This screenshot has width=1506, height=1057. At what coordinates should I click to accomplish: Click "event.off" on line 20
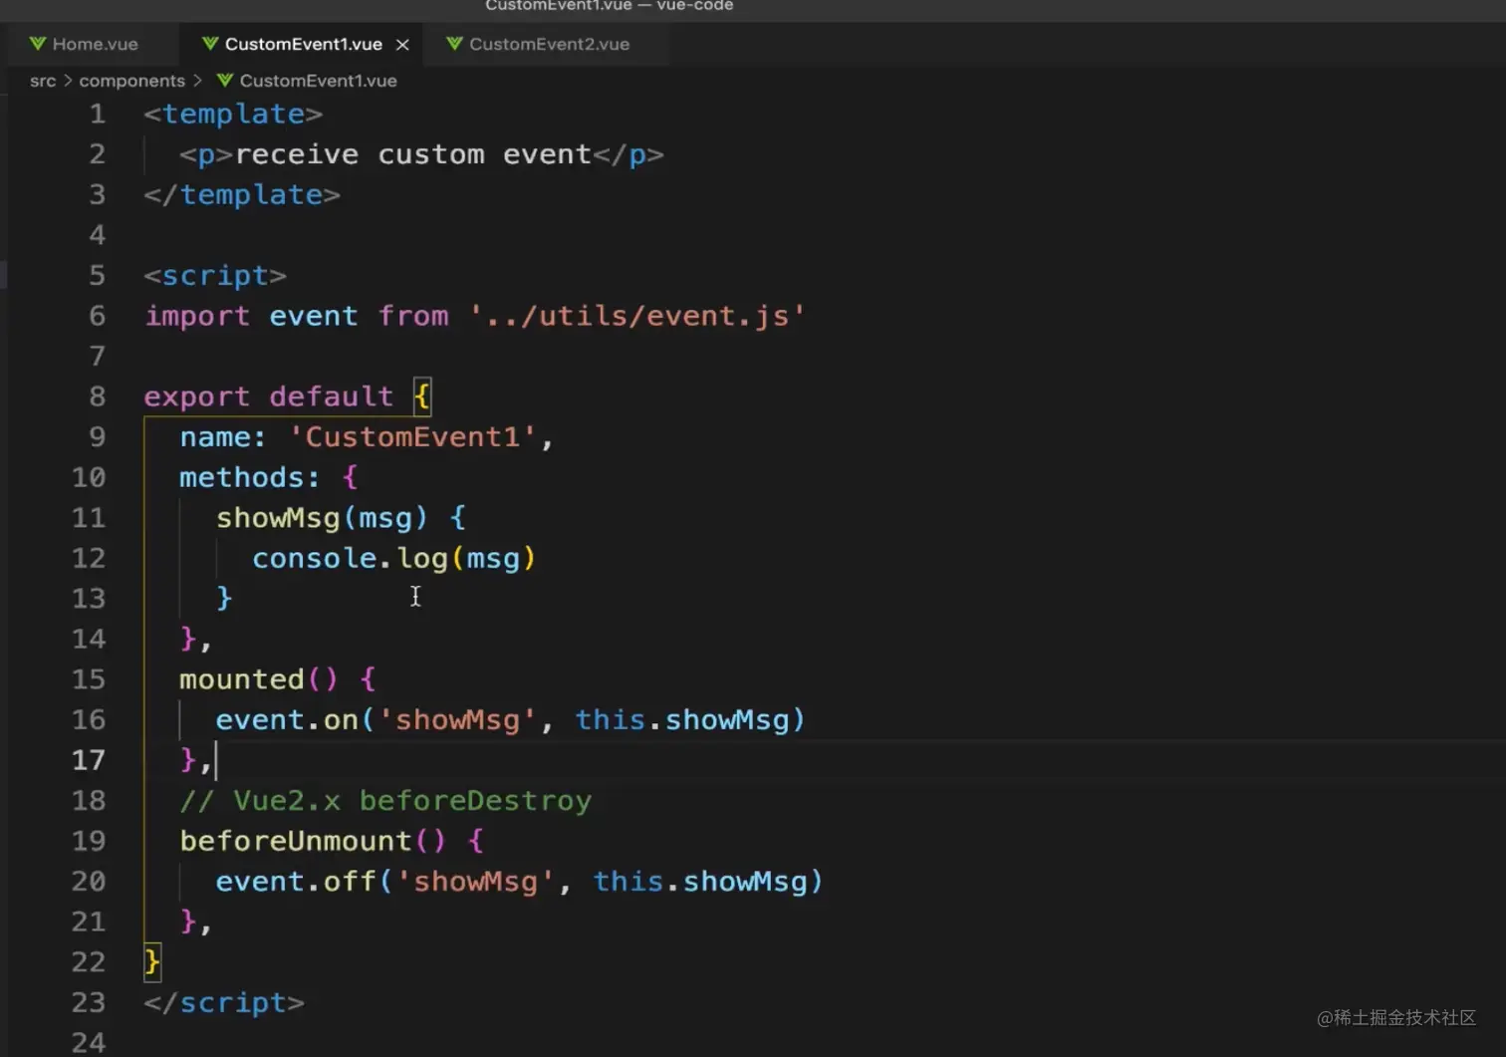pyautogui.click(x=296, y=882)
